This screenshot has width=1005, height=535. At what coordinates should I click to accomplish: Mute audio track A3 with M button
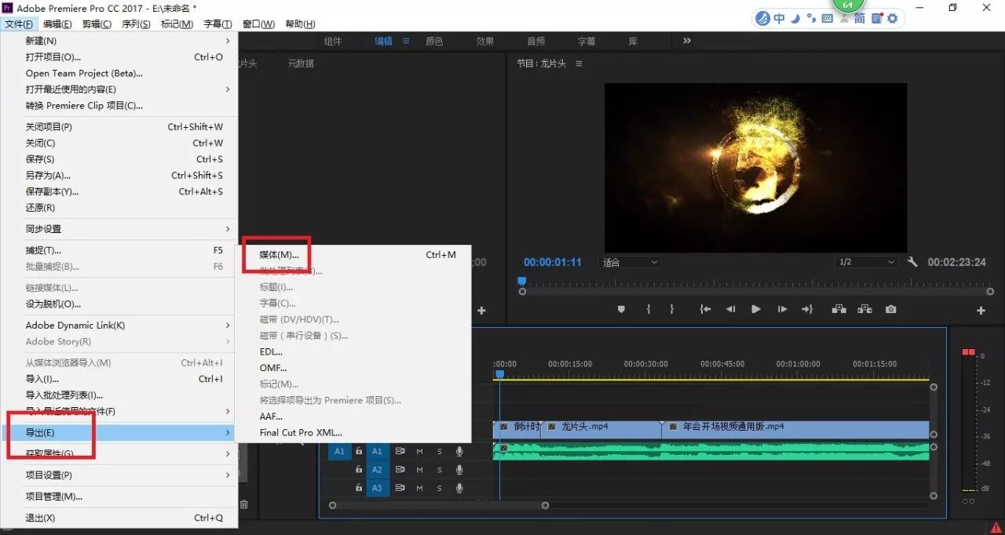click(419, 488)
